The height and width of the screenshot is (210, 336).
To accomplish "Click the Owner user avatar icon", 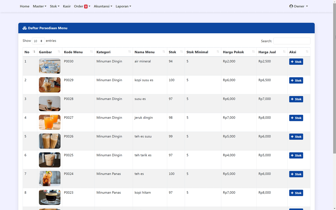I will (291, 6).
